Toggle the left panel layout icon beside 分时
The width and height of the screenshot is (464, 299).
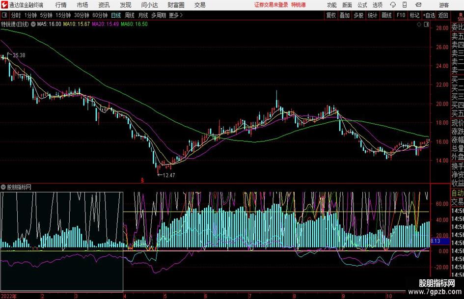click(x=4, y=15)
